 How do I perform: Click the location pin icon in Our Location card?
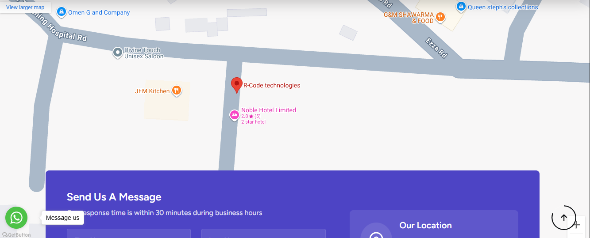coord(376,234)
